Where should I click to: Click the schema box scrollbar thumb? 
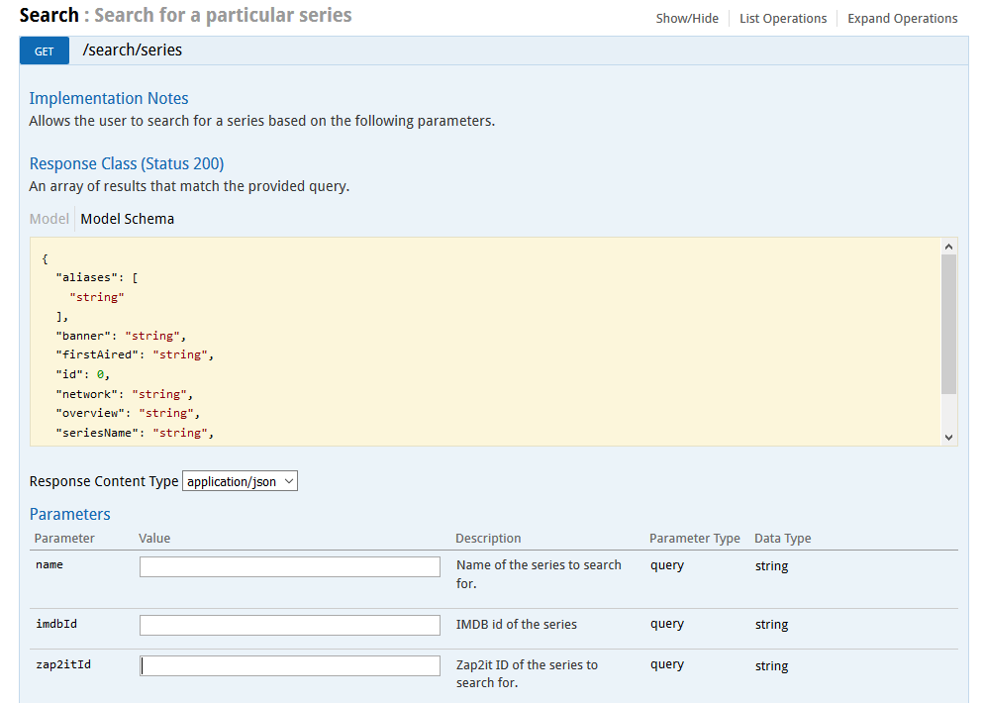pyautogui.click(x=948, y=324)
